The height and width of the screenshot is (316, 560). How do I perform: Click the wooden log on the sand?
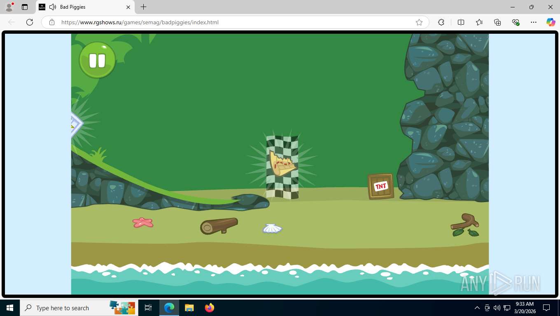(x=219, y=226)
